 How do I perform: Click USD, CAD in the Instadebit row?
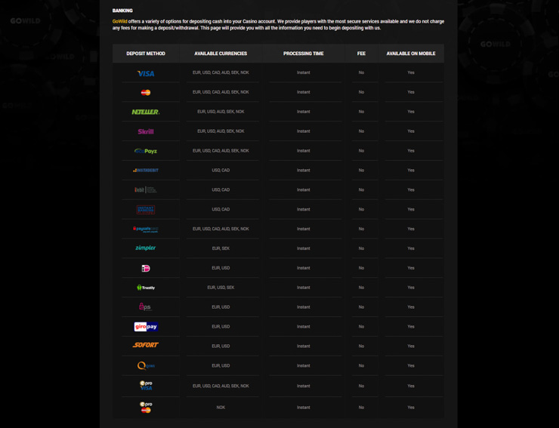coord(221,171)
